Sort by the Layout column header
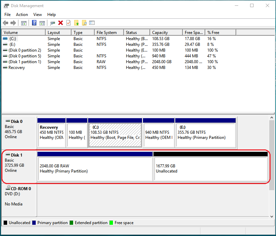 59,33
